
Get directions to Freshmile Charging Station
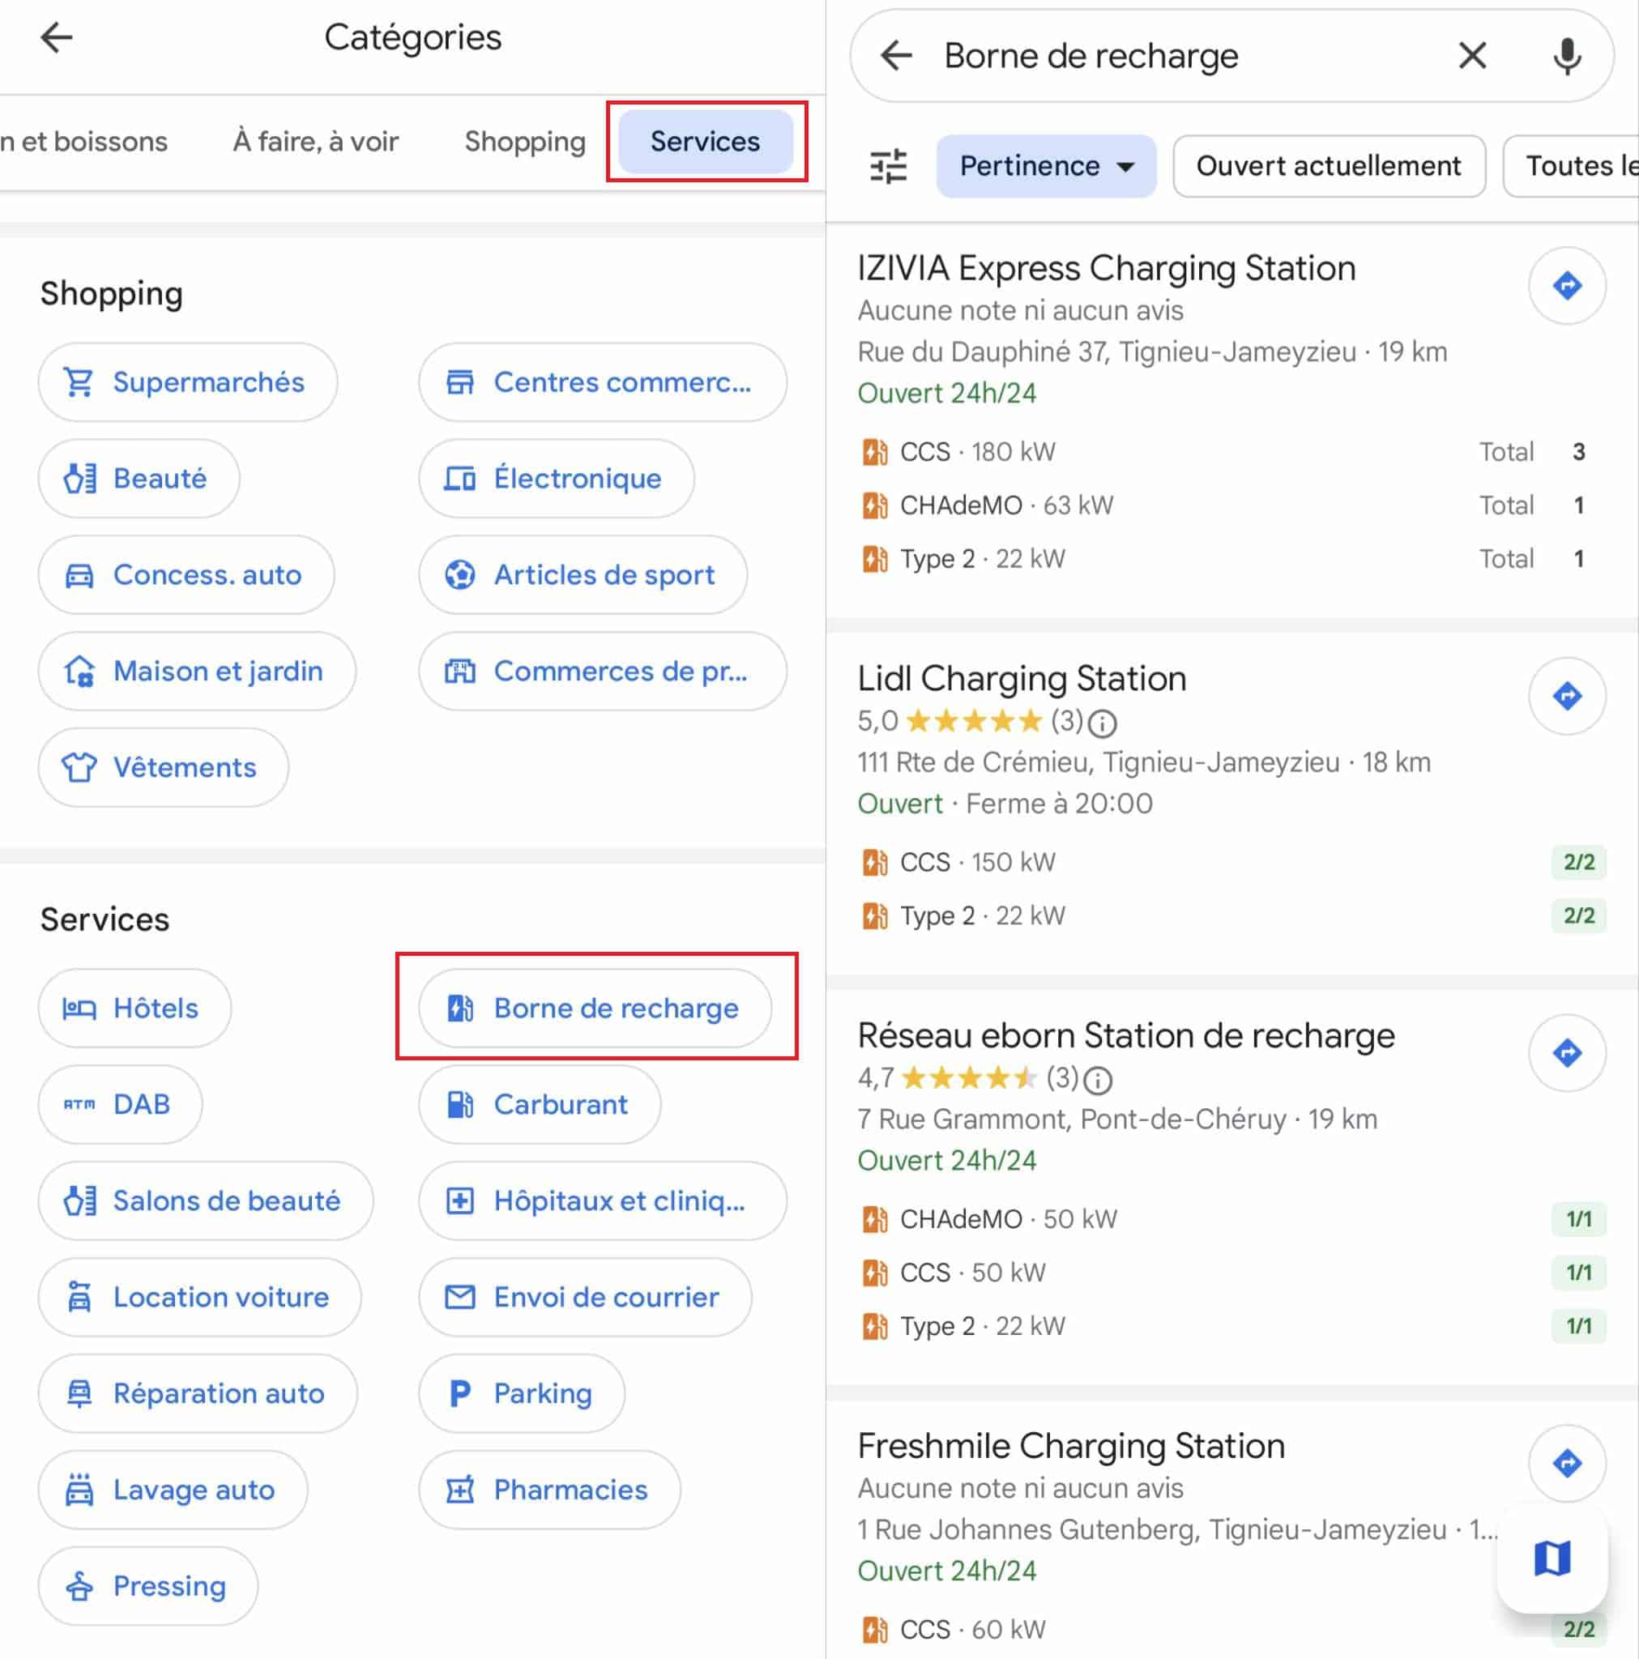(1567, 1462)
